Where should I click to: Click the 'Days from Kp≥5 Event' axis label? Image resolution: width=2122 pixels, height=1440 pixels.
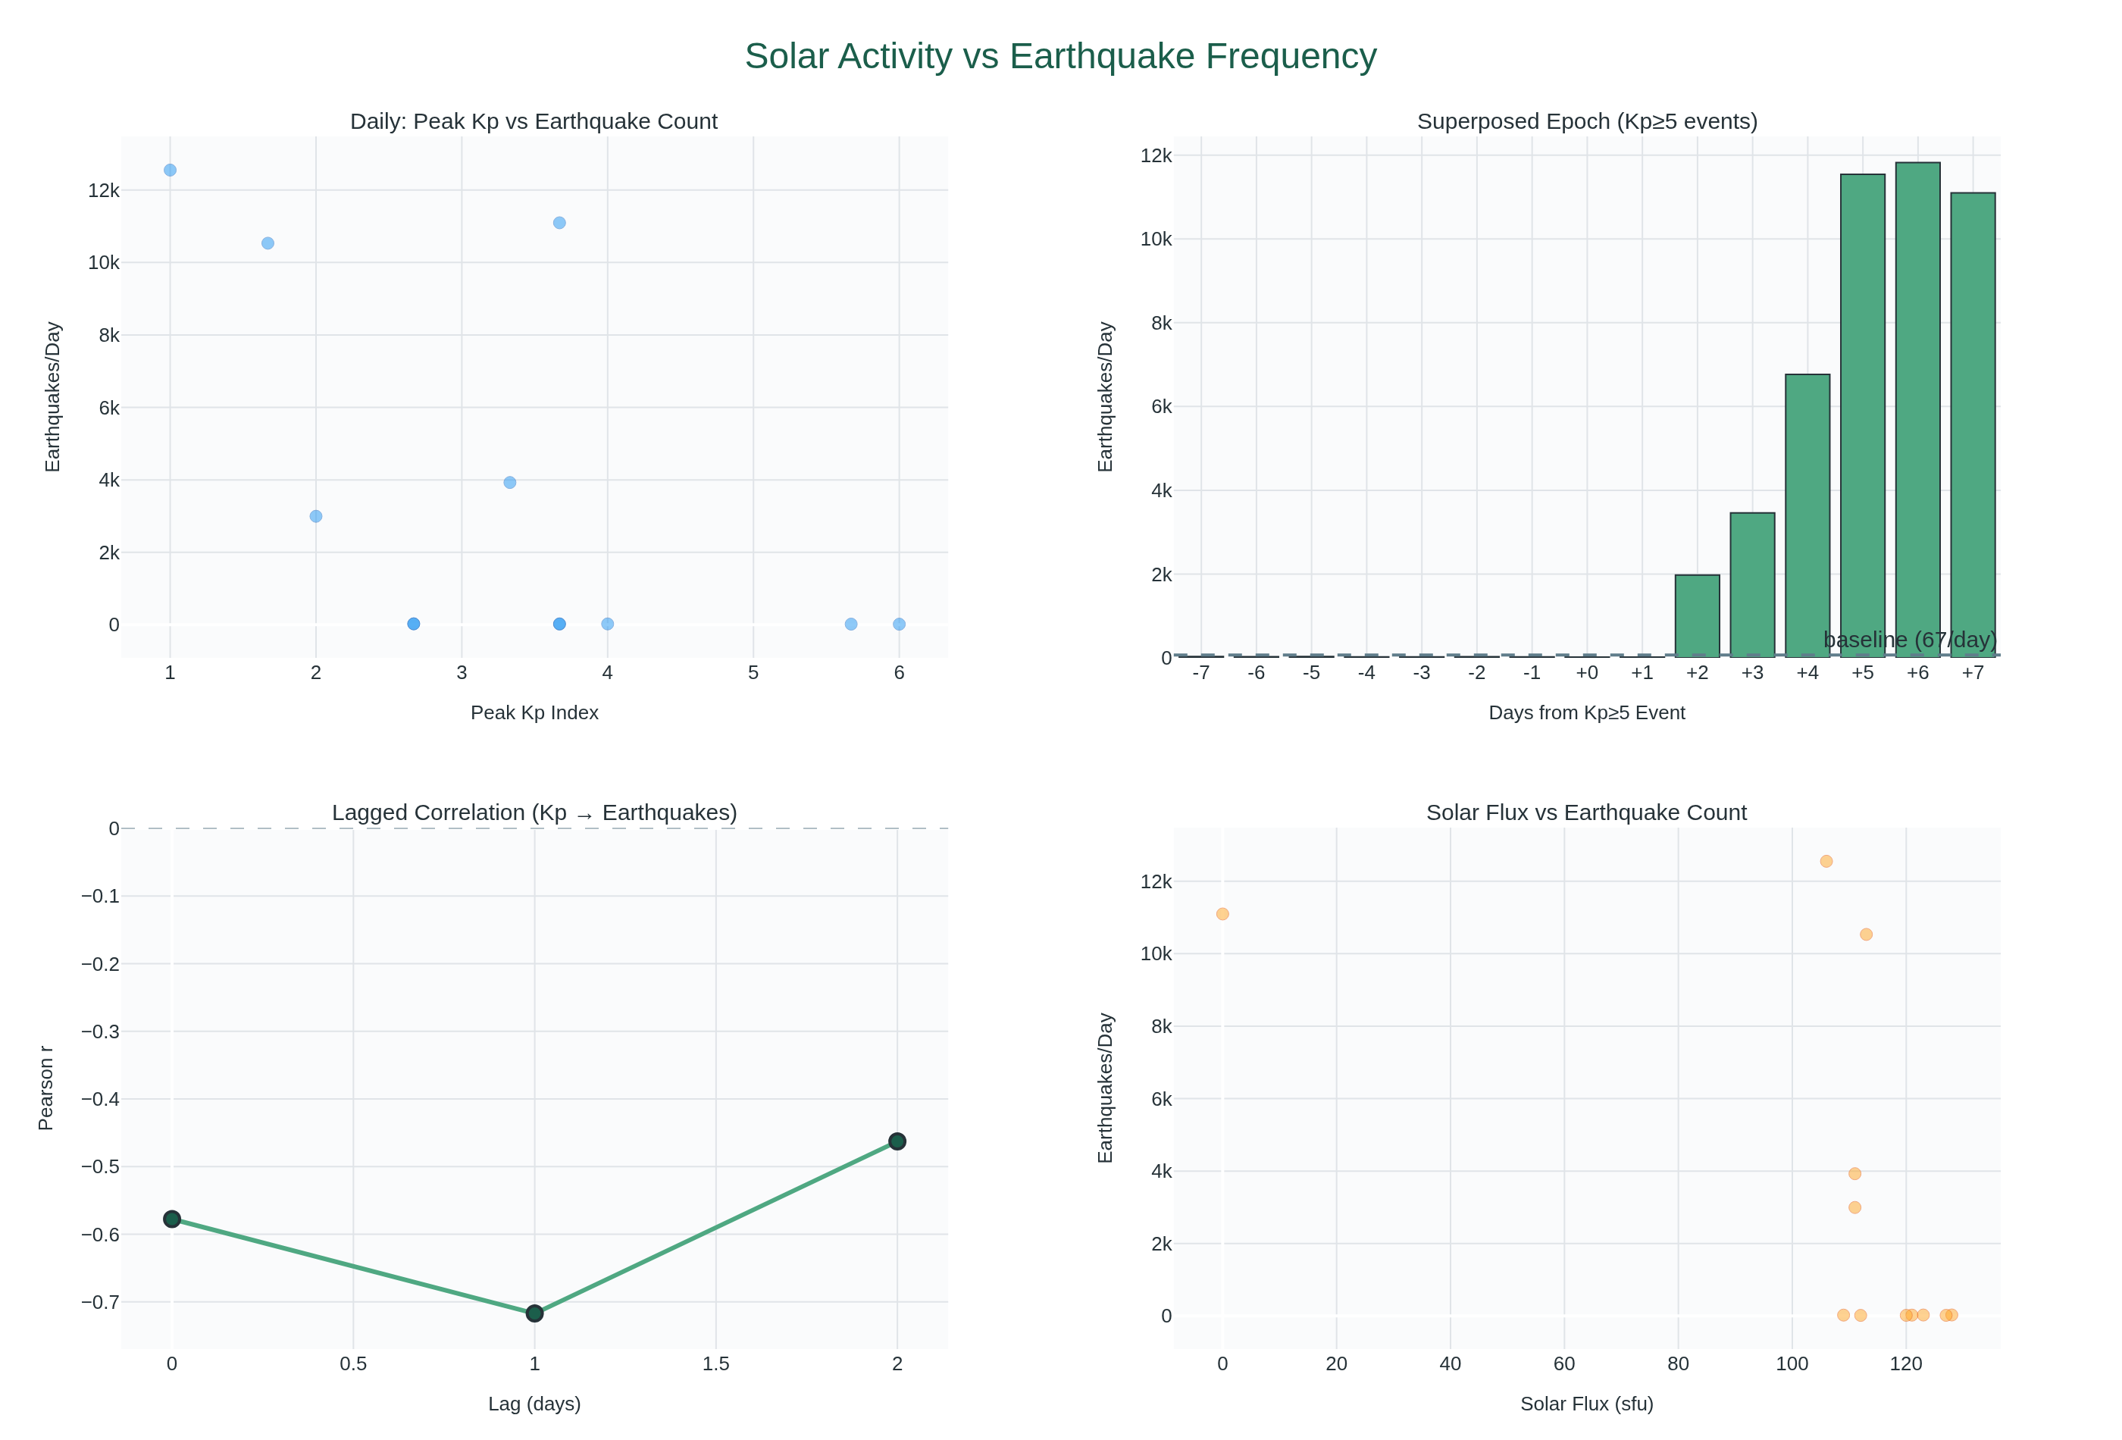click(1587, 713)
